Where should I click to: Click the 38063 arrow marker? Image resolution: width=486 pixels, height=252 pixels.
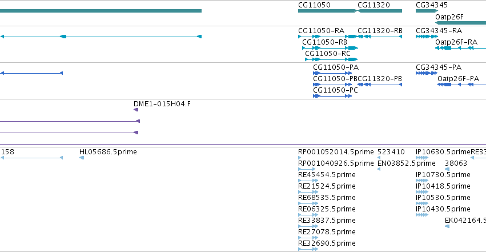(x=447, y=169)
